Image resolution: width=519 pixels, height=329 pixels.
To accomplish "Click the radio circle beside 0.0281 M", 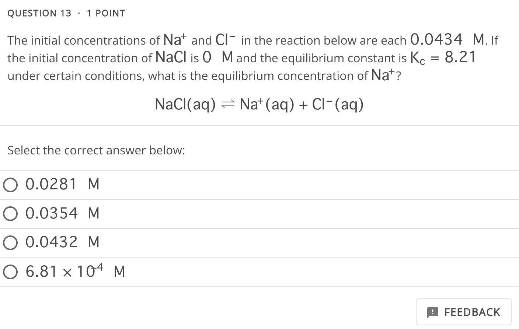I will coord(10,185).
